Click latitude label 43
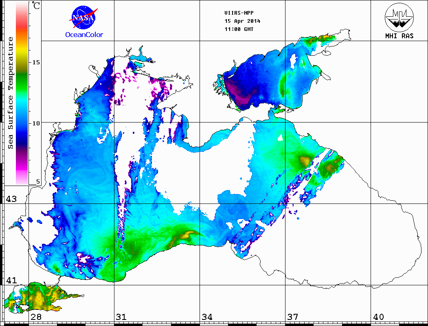This screenshot has width=428, height=326. [x=11, y=199]
